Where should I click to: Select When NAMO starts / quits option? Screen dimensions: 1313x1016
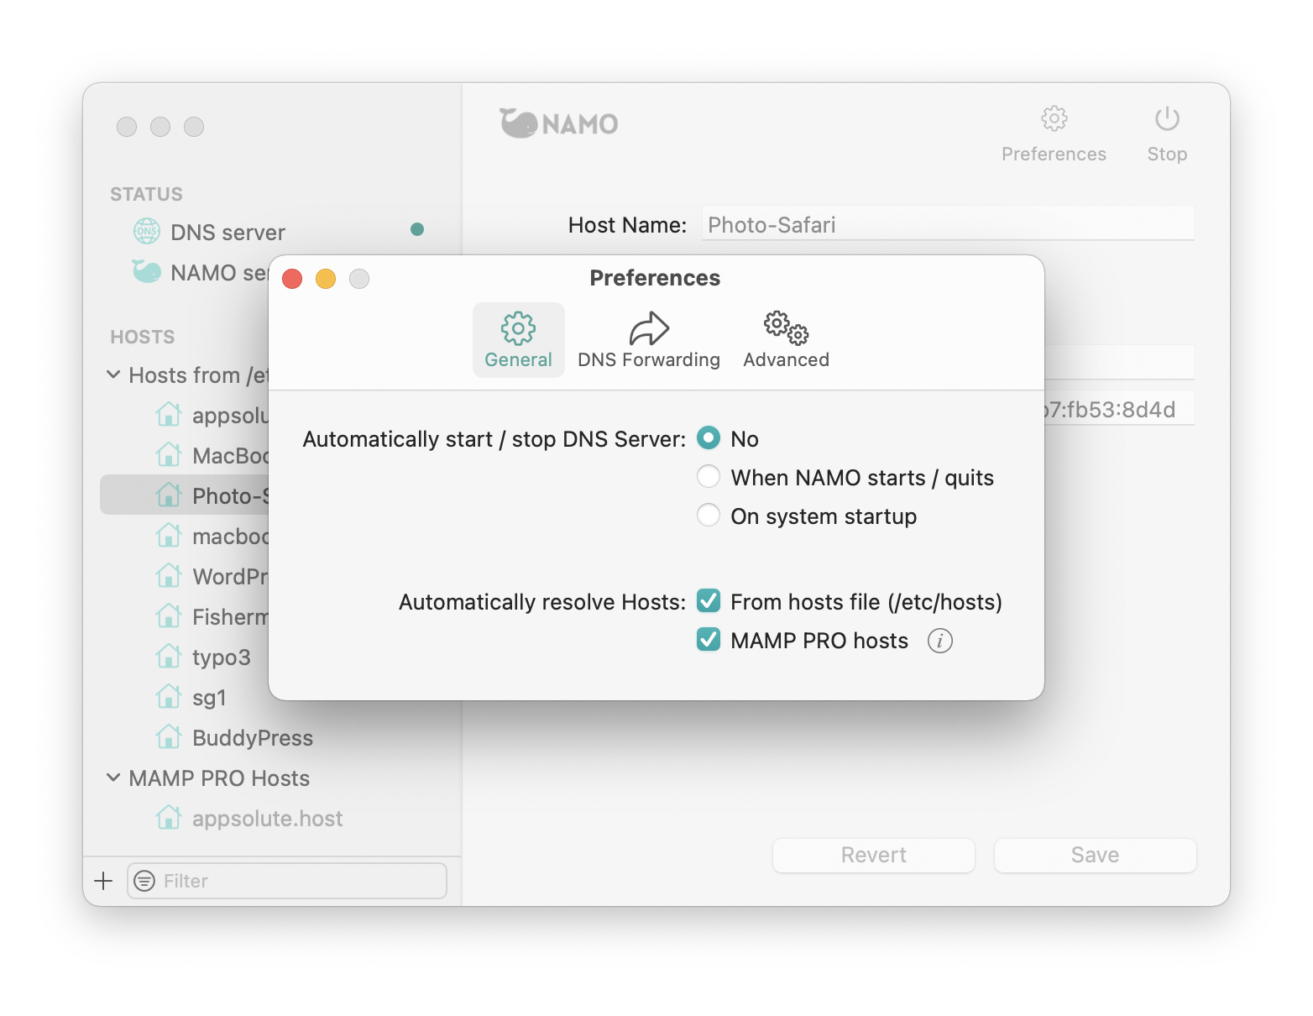click(x=709, y=476)
